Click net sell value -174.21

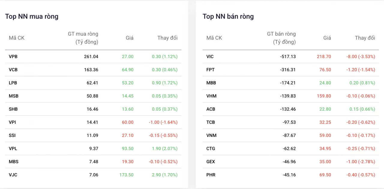pyautogui.click(x=288, y=83)
